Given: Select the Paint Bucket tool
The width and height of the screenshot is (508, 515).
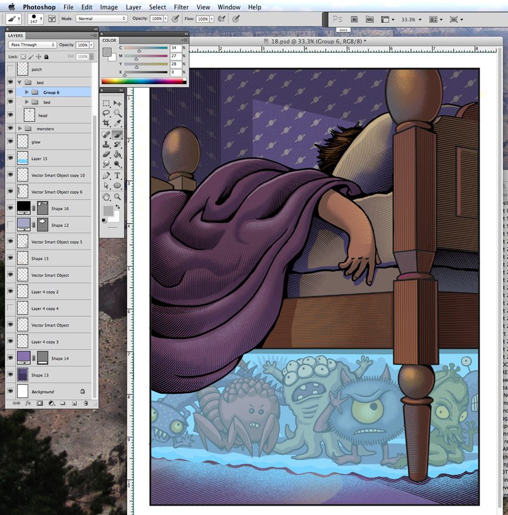Looking at the screenshot, I should click(x=117, y=154).
